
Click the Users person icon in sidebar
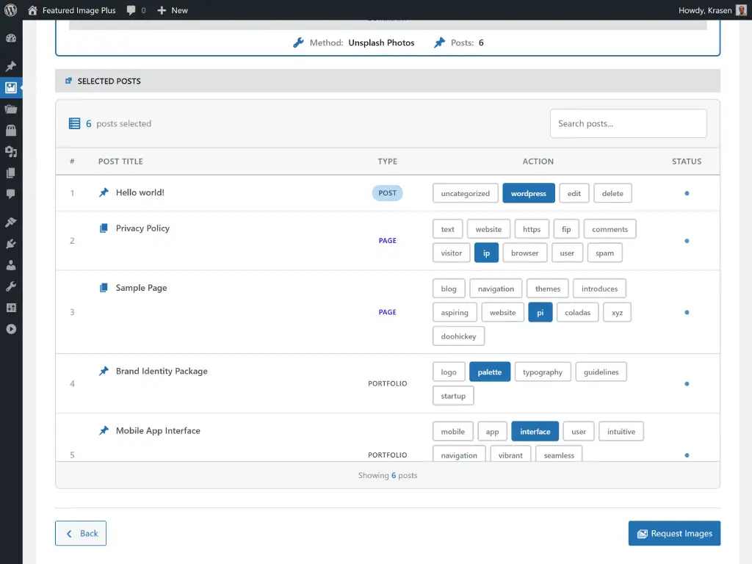point(11,264)
